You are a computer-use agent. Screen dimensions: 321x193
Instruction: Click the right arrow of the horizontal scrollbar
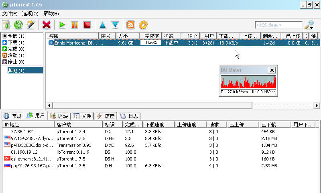(317, 106)
